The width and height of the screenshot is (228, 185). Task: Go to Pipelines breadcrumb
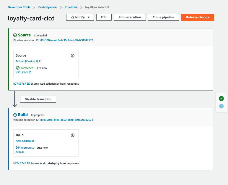point(71,7)
